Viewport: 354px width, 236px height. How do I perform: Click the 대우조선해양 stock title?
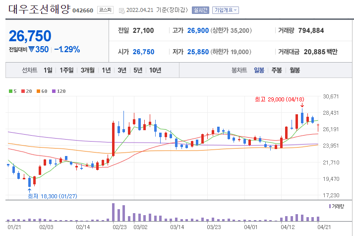(39, 9)
